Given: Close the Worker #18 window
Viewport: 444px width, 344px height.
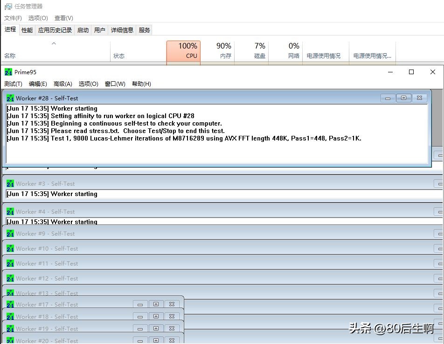Looking at the screenshot, I should (172, 316).
